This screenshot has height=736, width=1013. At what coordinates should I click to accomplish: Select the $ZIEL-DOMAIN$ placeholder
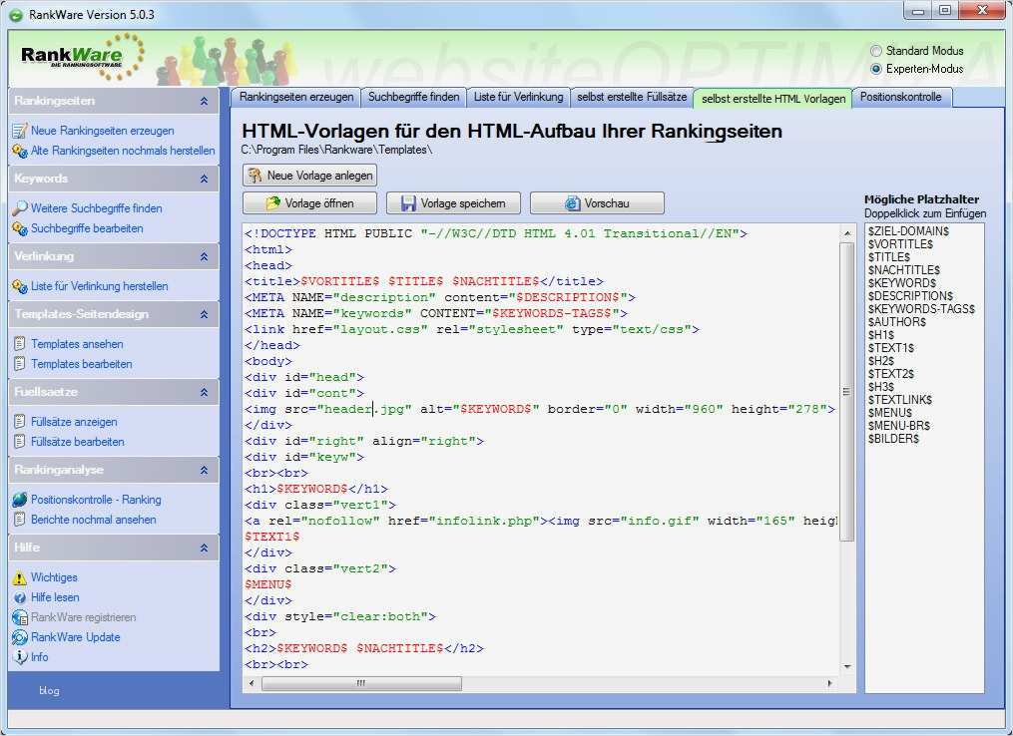coord(908,231)
